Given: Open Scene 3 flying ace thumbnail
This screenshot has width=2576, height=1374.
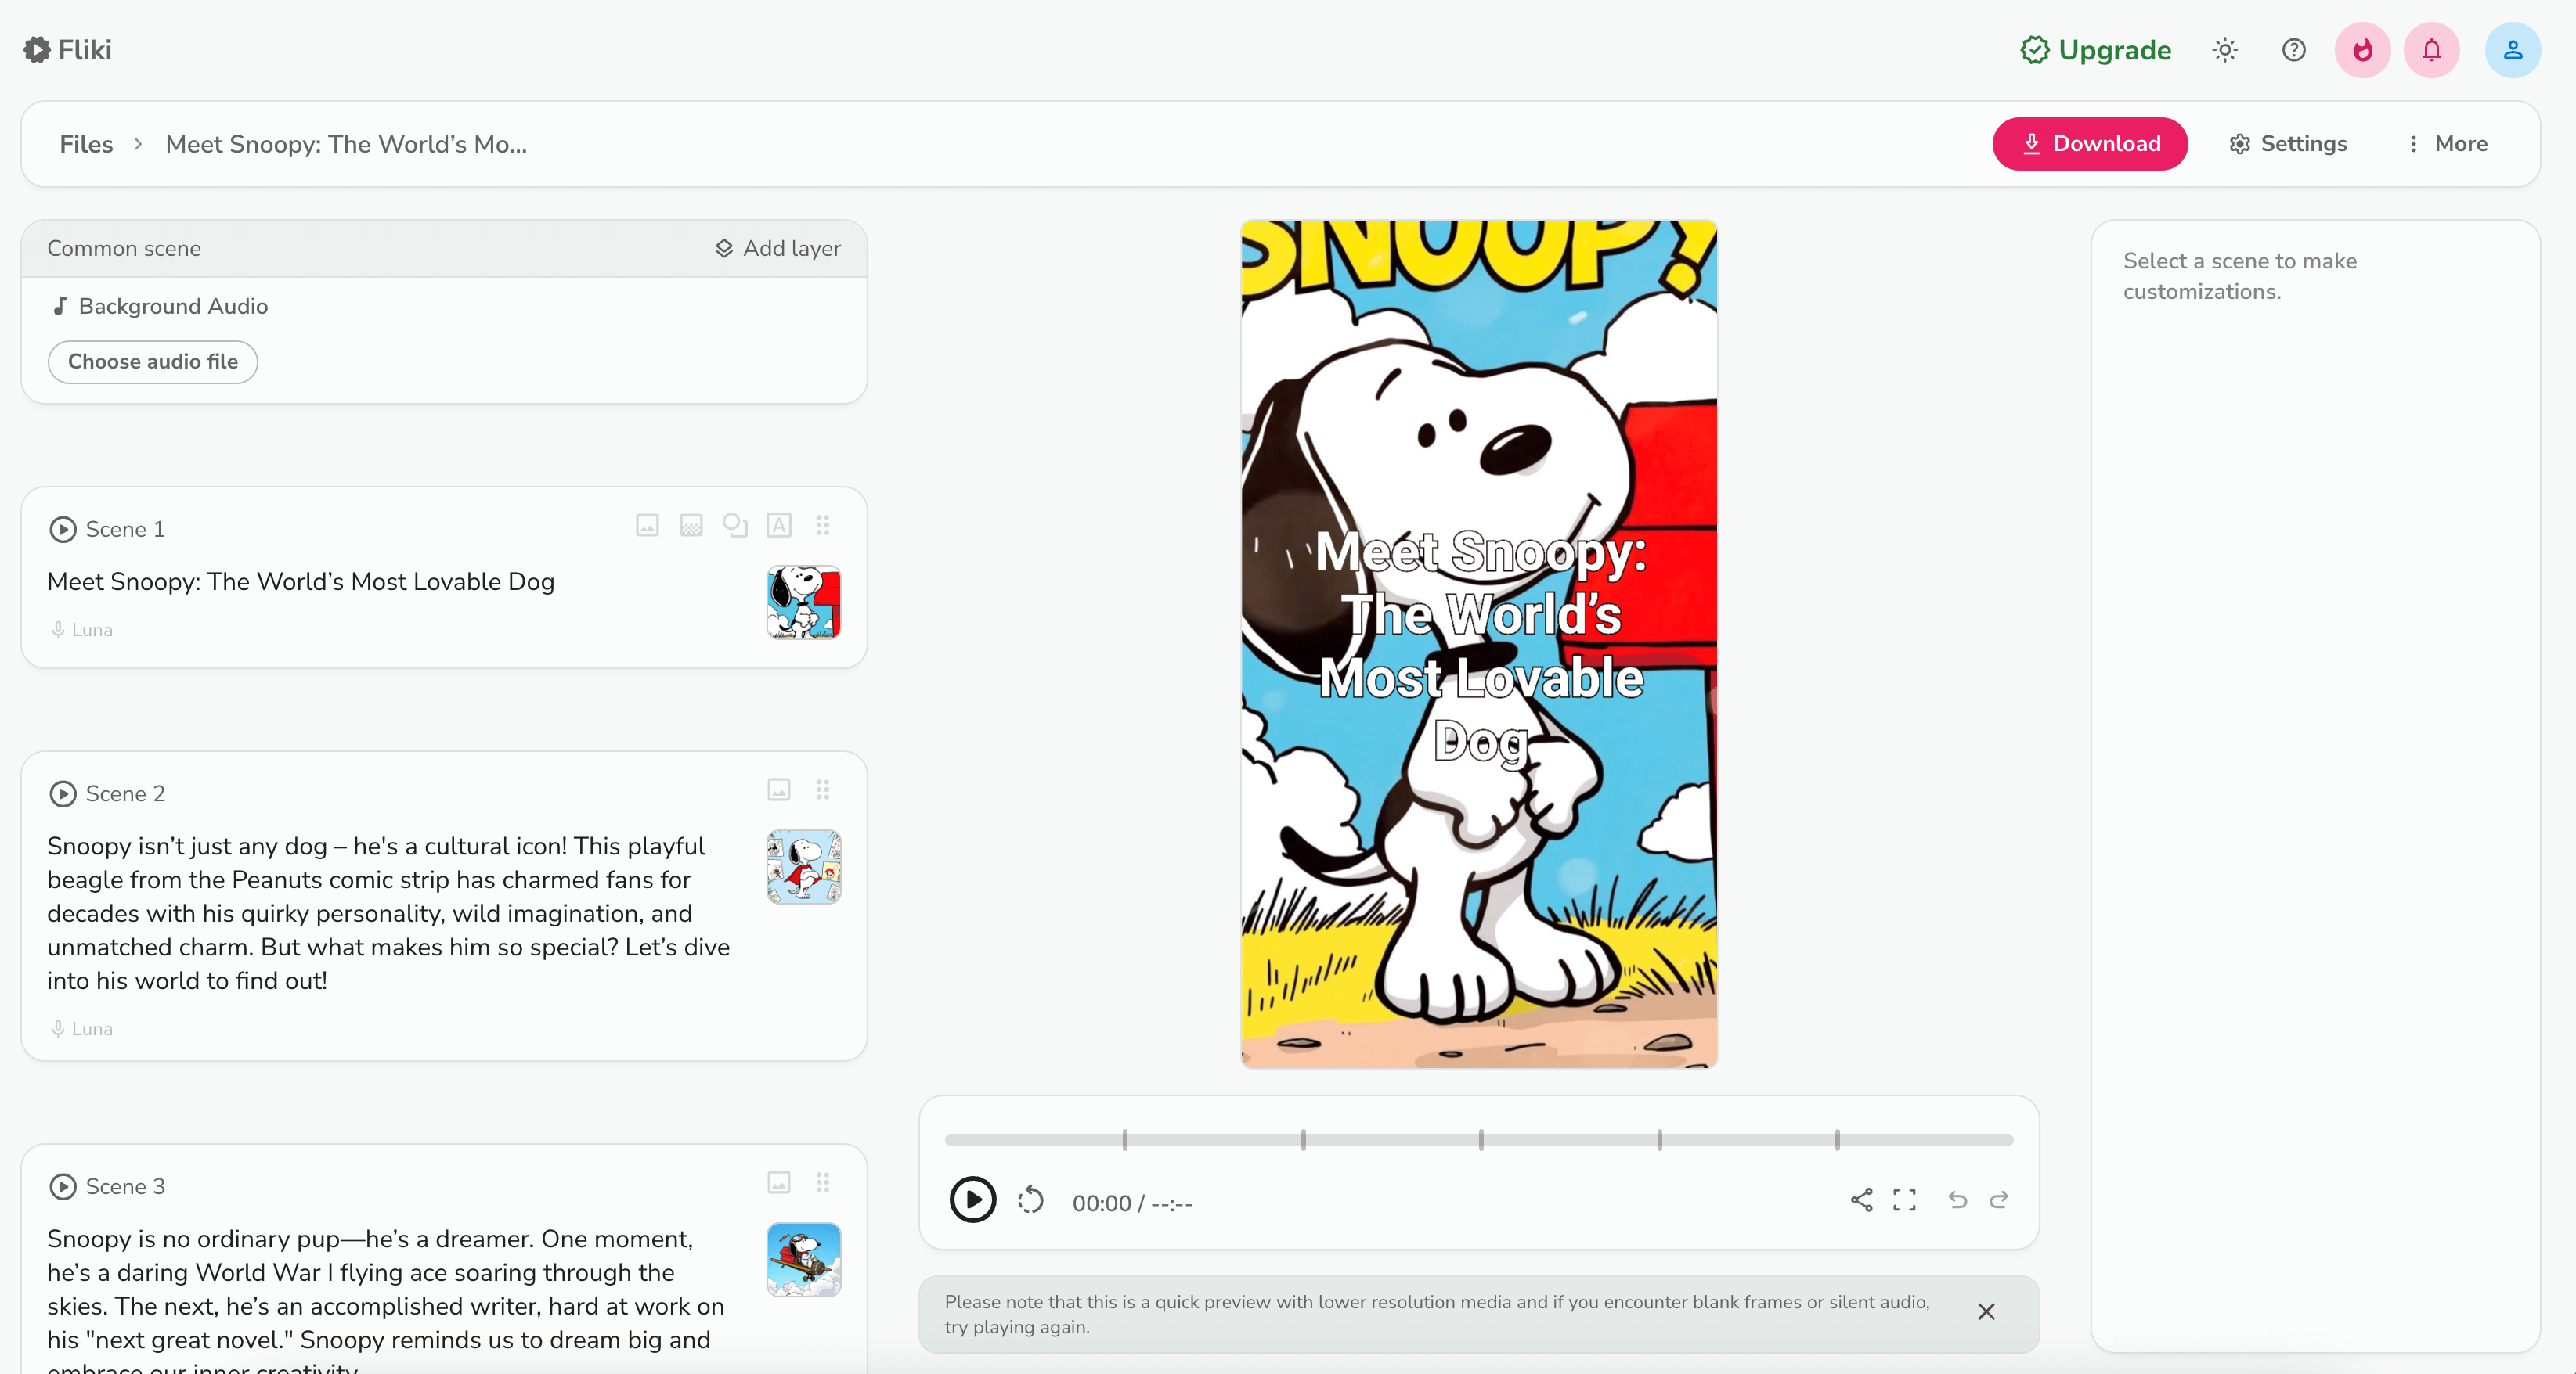Looking at the screenshot, I should tap(804, 1260).
